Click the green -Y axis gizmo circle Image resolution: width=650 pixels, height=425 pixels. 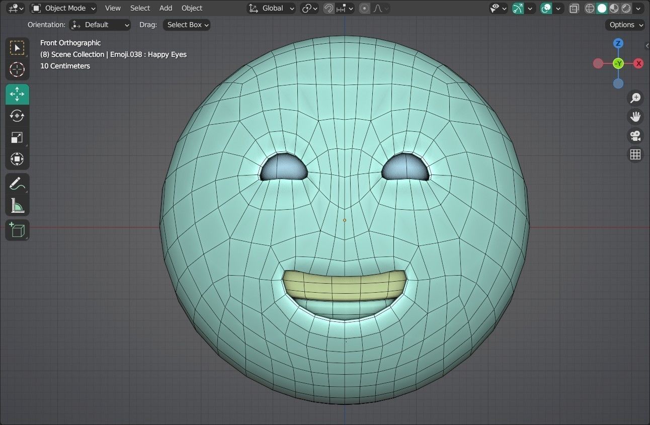618,63
